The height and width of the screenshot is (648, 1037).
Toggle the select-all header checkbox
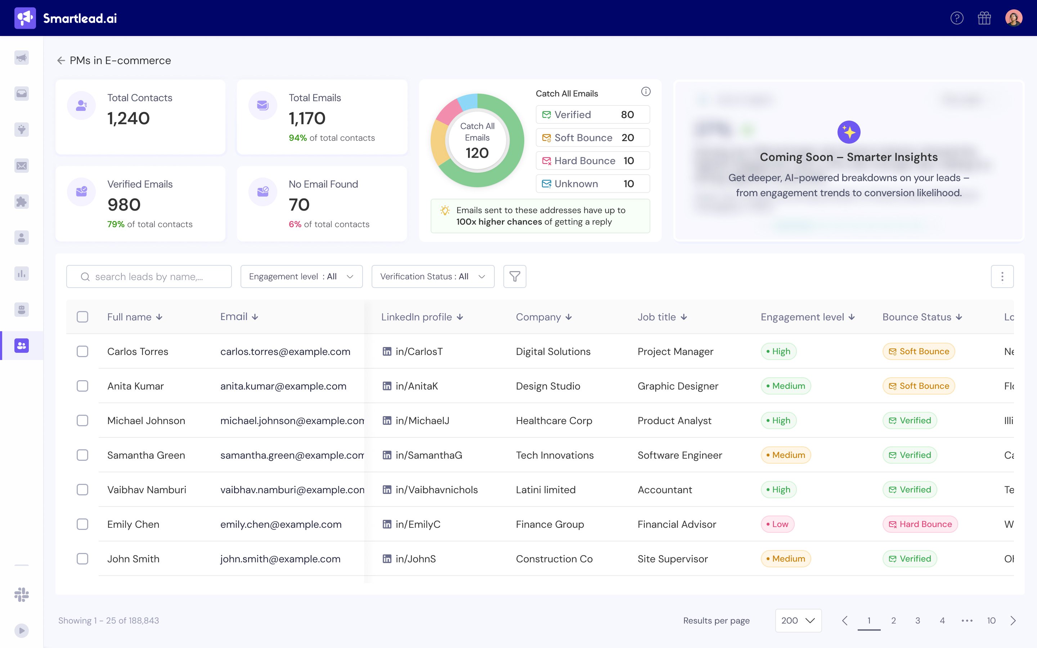pyautogui.click(x=82, y=317)
